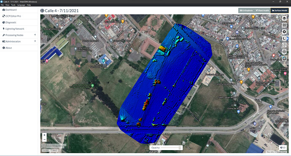291x156 pixels.
Task: Select the Surface Model tab
Action: 279,11
